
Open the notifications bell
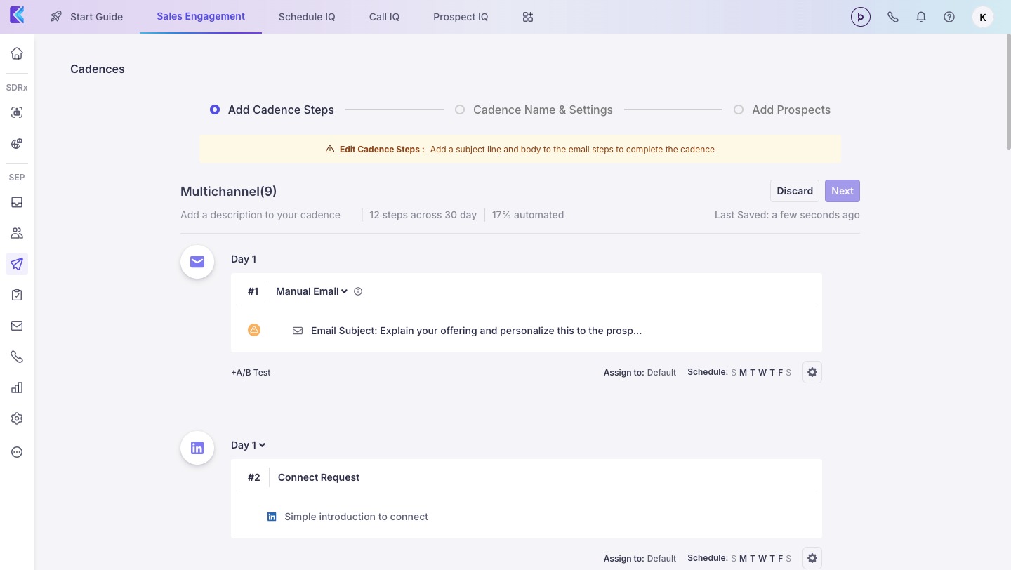920,17
